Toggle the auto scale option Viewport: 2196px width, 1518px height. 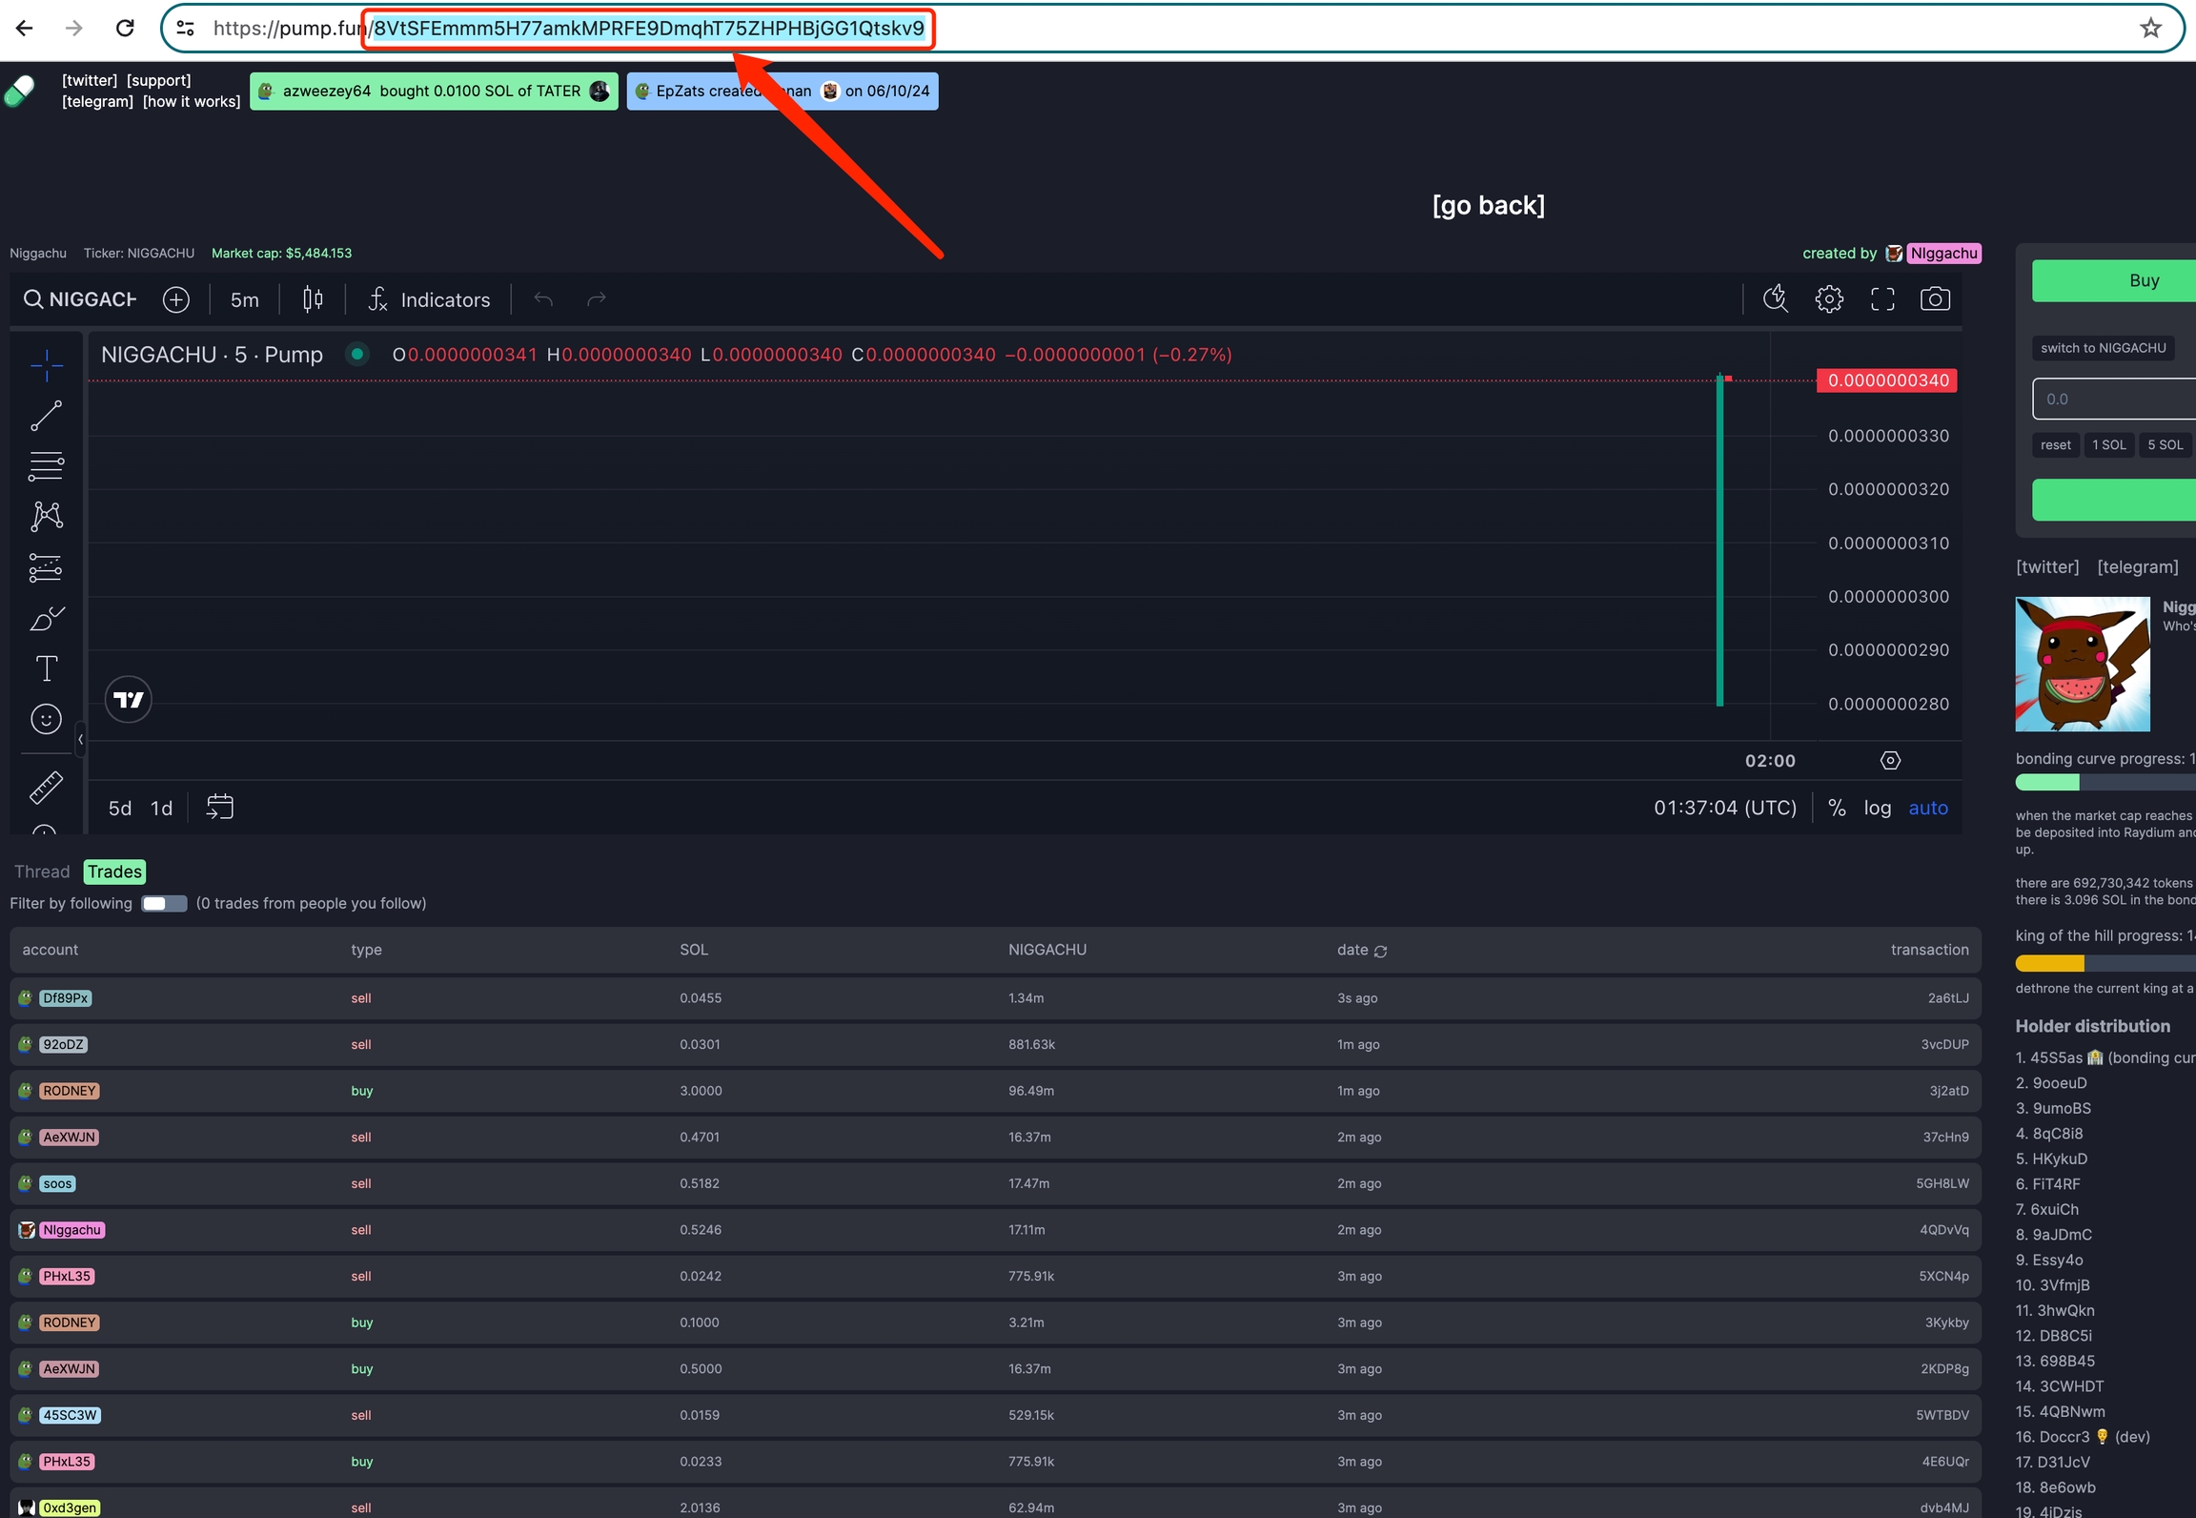(1927, 808)
